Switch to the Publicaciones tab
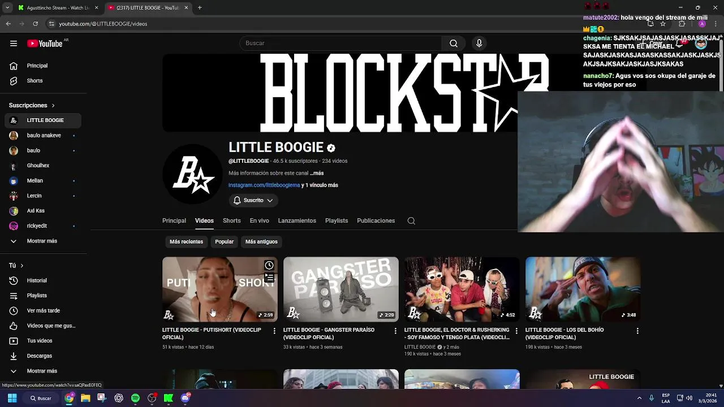 click(376, 221)
